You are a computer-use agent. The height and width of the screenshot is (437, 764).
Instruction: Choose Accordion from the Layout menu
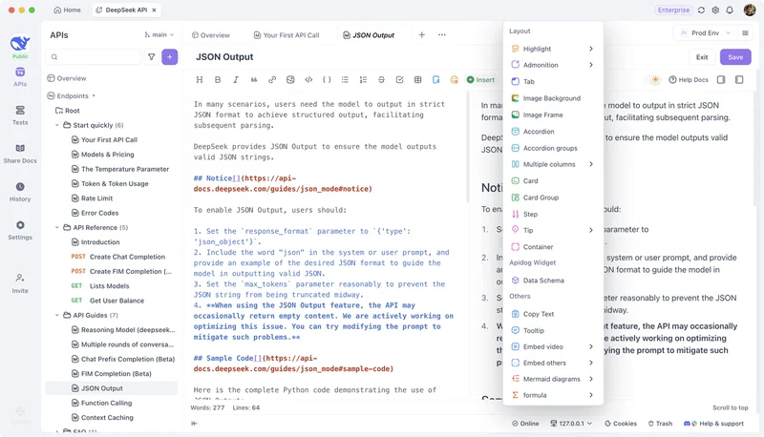coord(553,132)
